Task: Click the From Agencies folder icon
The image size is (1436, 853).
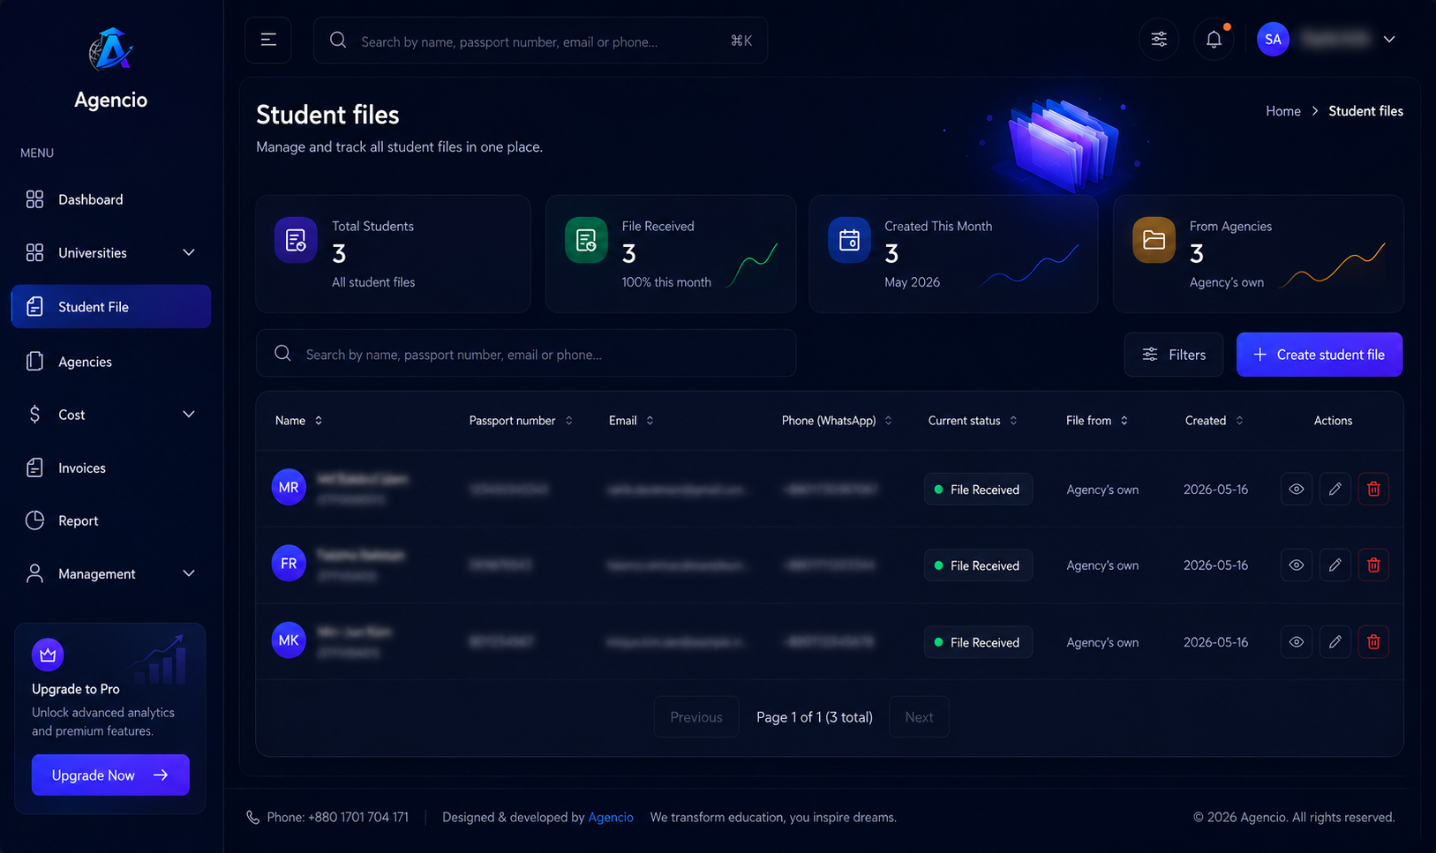Action: tap(1154, 240)
